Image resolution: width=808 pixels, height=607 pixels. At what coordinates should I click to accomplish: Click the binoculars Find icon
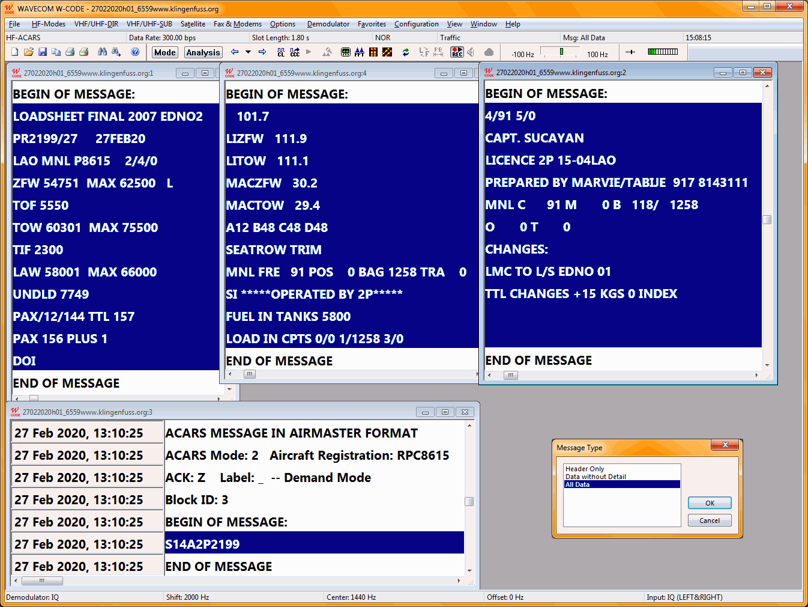click(x=102, y=52)
